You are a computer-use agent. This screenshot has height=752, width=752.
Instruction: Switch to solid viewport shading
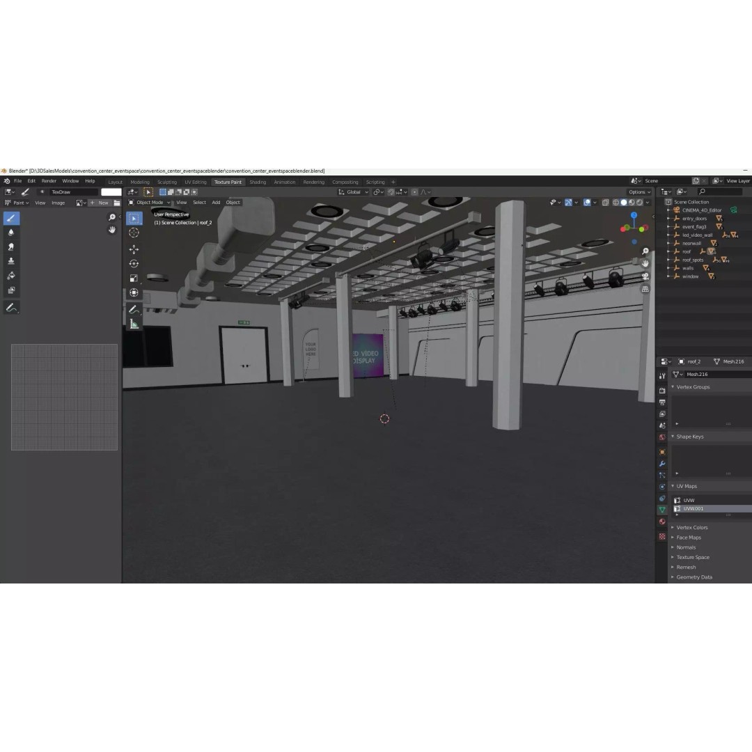click(x=624, y=203)
